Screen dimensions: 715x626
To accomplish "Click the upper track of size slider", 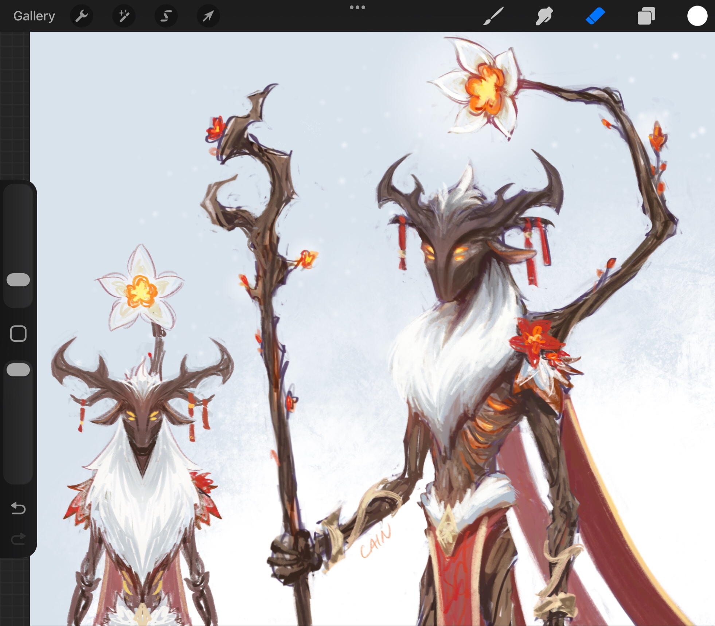I will tap(18, 226).
